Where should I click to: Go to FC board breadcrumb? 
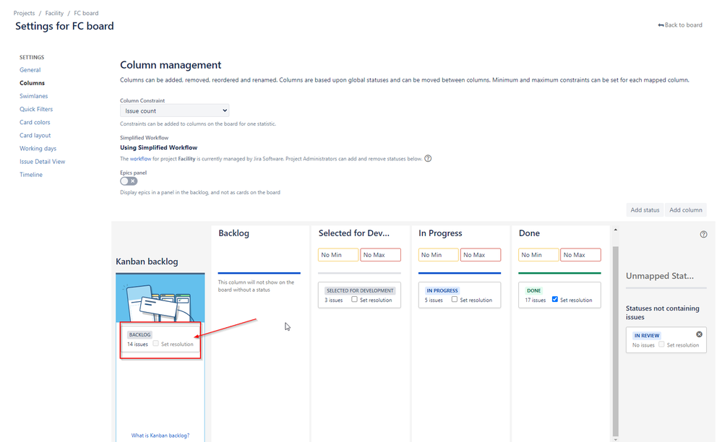pyautogui.click(x=86, y=13)
